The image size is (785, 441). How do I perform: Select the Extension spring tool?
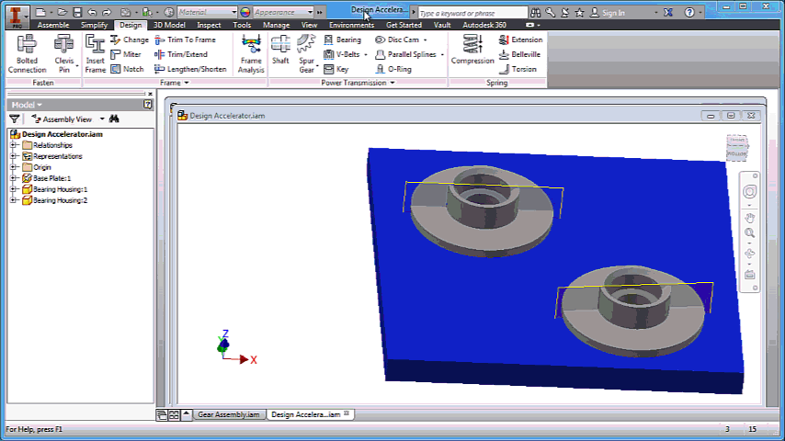click(520, 40)
